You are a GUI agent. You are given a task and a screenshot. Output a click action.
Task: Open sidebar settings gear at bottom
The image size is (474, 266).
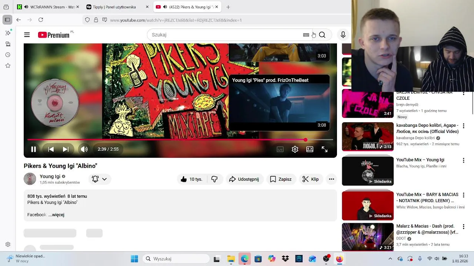[x=8, y=245]
